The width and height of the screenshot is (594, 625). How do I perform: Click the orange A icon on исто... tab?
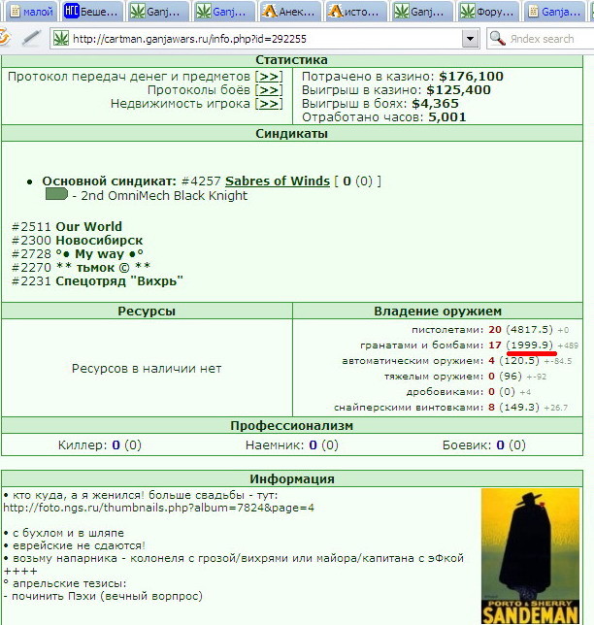[x=336, y=11]
